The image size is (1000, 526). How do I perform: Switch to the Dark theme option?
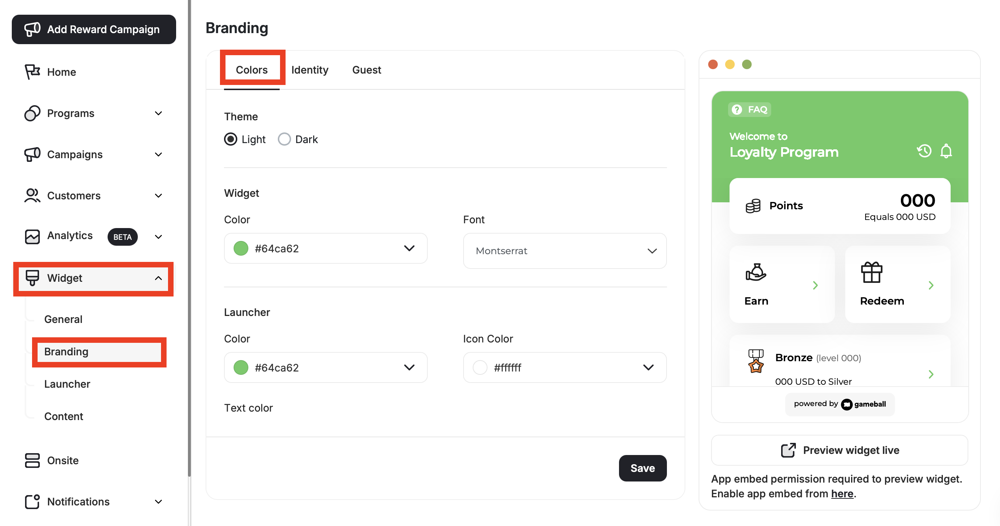(x=284, y=139)
